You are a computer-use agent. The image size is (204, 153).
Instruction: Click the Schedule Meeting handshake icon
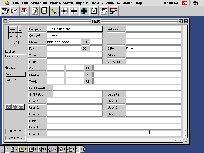15,11
